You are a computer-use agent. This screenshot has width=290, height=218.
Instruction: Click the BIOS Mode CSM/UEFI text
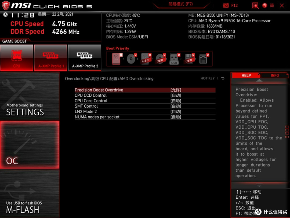[127, 37]
